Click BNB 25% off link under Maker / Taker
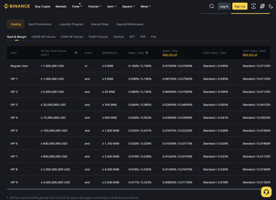The height and width of the screenshot is (200, 276). (x=170, y=55)
